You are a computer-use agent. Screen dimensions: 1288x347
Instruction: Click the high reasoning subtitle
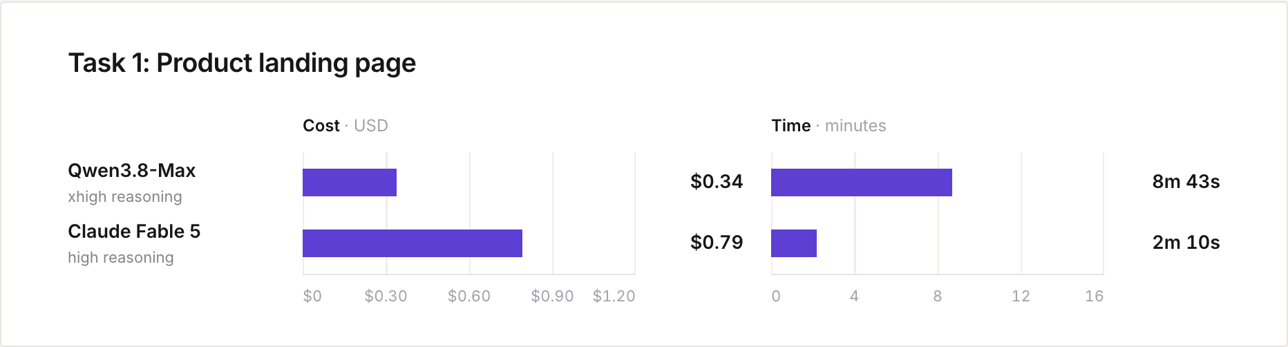point(121,257)
